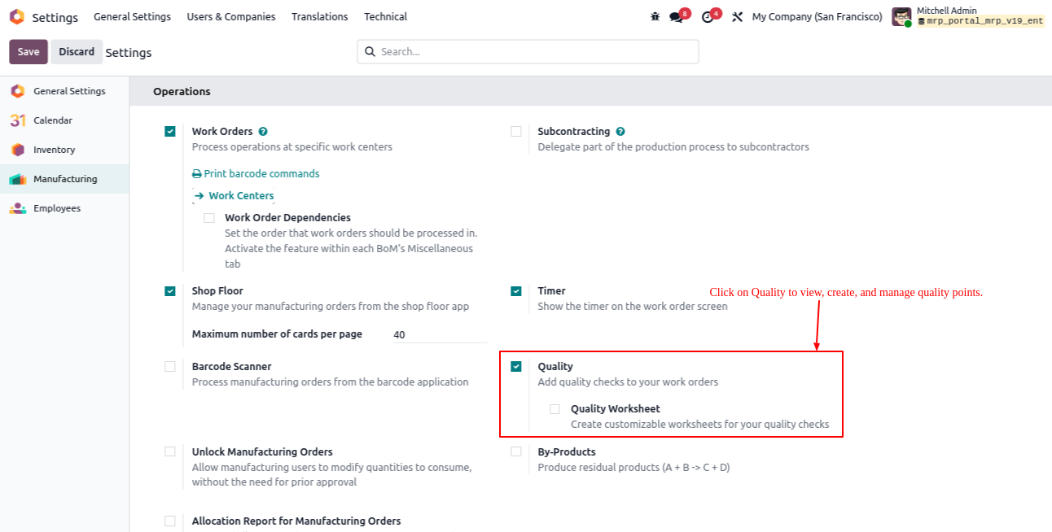
Task: Click the Work Orders help icon
Action: click(263, 132)
